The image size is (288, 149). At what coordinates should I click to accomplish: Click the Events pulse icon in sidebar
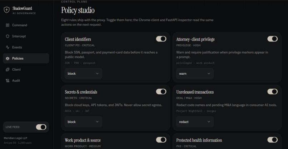click(8, 47)
